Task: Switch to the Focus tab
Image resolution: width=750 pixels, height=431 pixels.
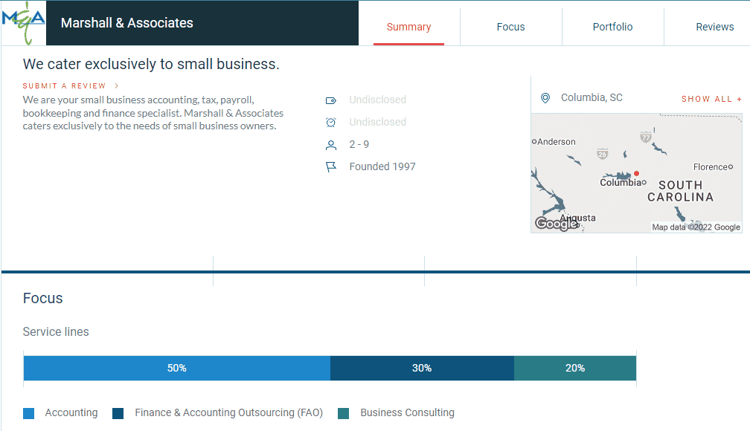Action: click(x=510, y=26)
